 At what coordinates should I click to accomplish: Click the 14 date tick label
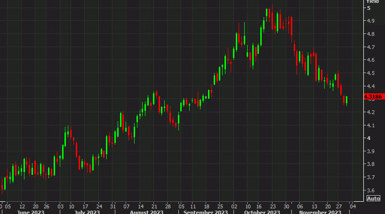coord(141,206)
